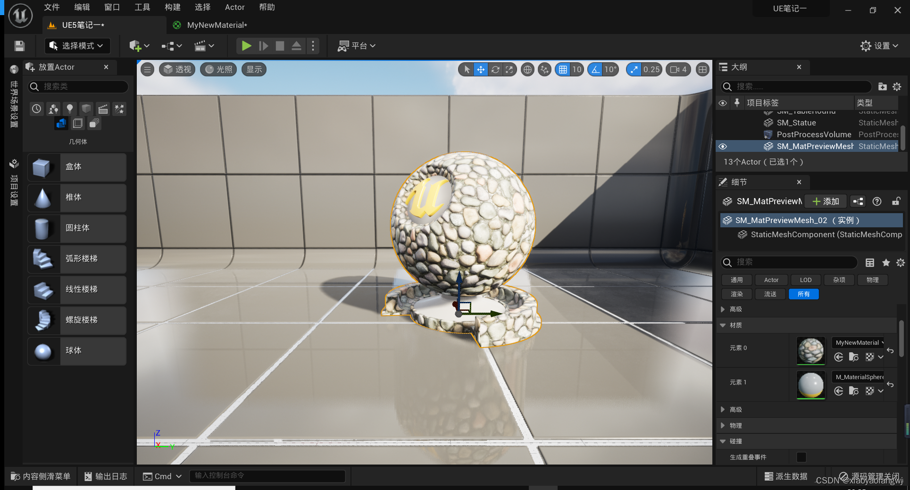Screen dimensions: 910x490
Task: Open the 平台 platforms dropdown
Action: (x=356, y=46)
